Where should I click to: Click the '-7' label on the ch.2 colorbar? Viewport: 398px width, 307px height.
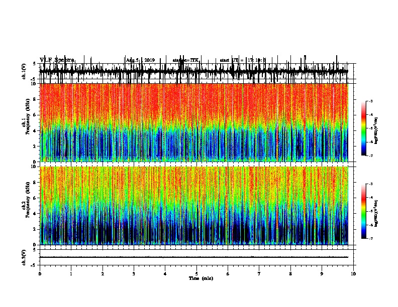coord(370,239)
